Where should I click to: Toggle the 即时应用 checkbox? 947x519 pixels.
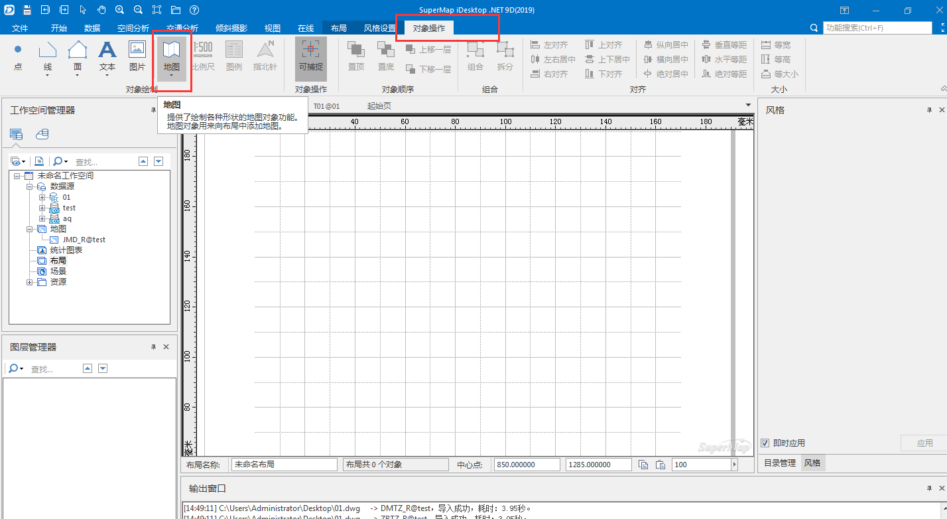tap(765, 443)
